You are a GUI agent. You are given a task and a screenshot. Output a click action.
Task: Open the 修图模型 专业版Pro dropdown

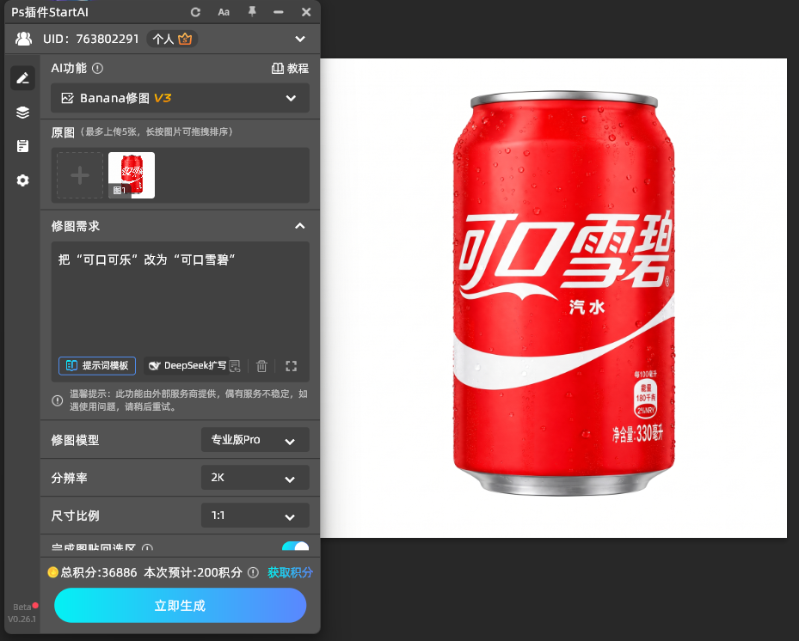[x=255, y=440]
